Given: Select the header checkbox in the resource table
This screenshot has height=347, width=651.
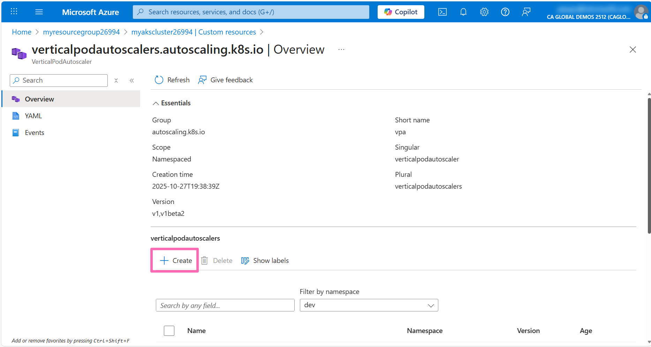Looking at the screenshot, I should [x=169, y=331].
